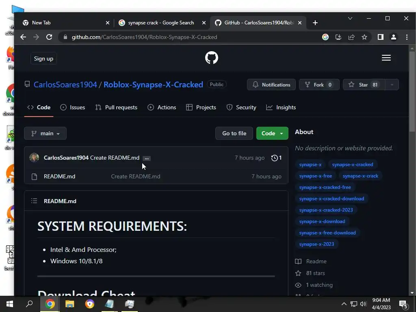The height and width of the screenshot is (312, 416).
Task: Click the synapse-x-2023 topic tag
Action: tap(316, 244)
